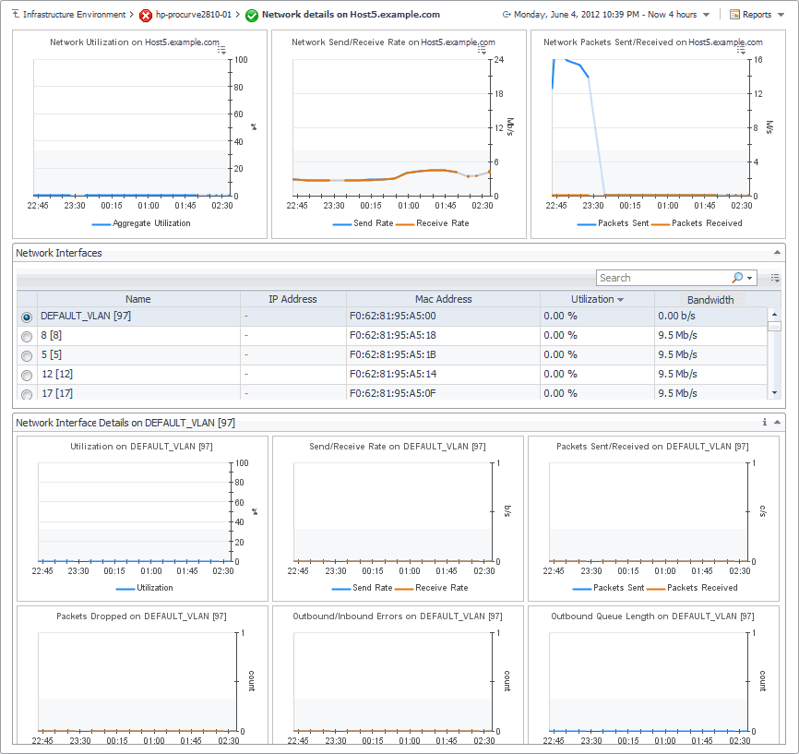Image resolution: width=799 pixels, height=754 pixels.
Task: Open the hp-procurve2810-01 breadcrumb link
Action: coord(194,15)
